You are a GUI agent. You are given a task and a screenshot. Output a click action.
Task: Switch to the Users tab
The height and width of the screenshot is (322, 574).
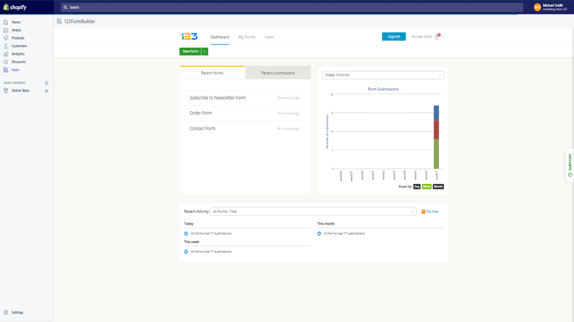point(269,37)
